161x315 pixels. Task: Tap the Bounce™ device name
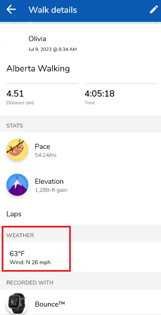click(x=50, y=304)
